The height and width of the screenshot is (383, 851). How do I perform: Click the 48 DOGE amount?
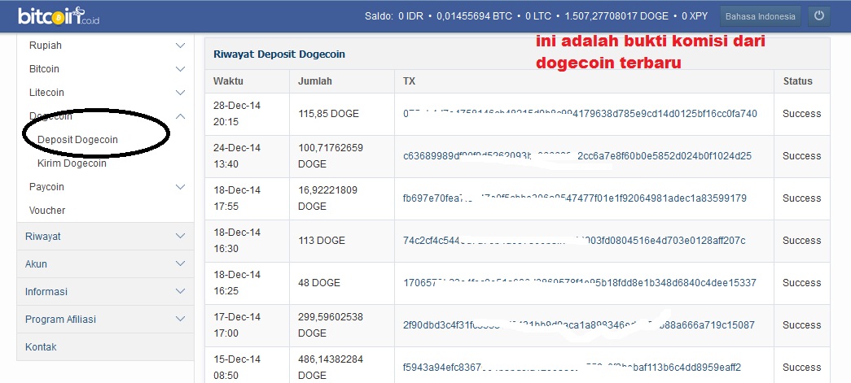coord(319,283)
